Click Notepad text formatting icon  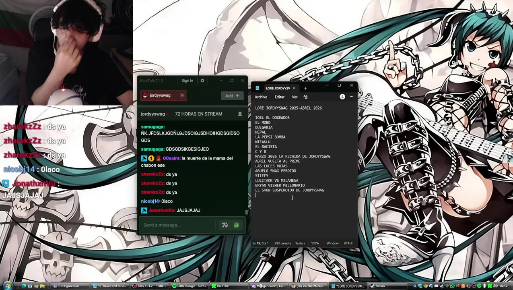305,97
